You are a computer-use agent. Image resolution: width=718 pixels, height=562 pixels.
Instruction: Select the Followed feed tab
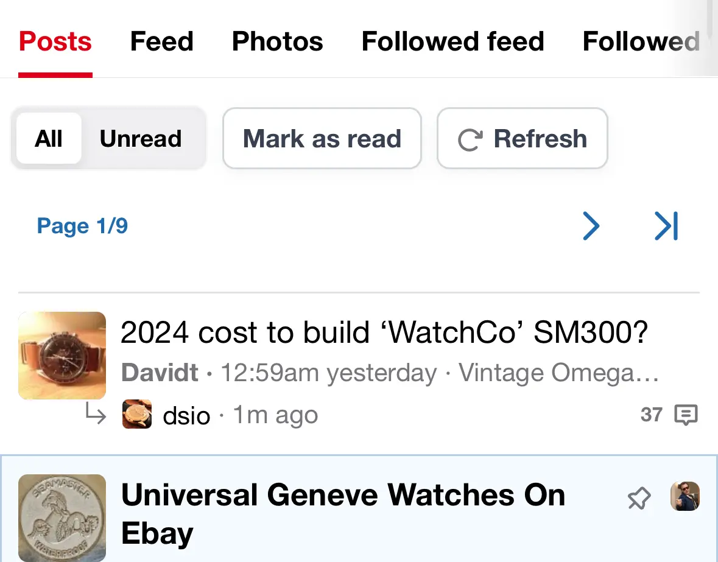(x=452, y=41)
